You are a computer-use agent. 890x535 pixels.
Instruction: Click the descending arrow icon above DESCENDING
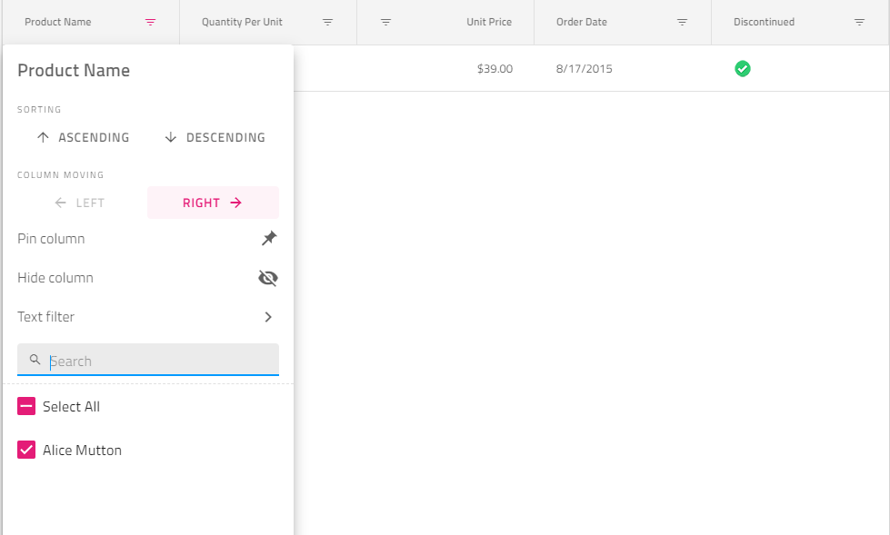coord(172,136)
